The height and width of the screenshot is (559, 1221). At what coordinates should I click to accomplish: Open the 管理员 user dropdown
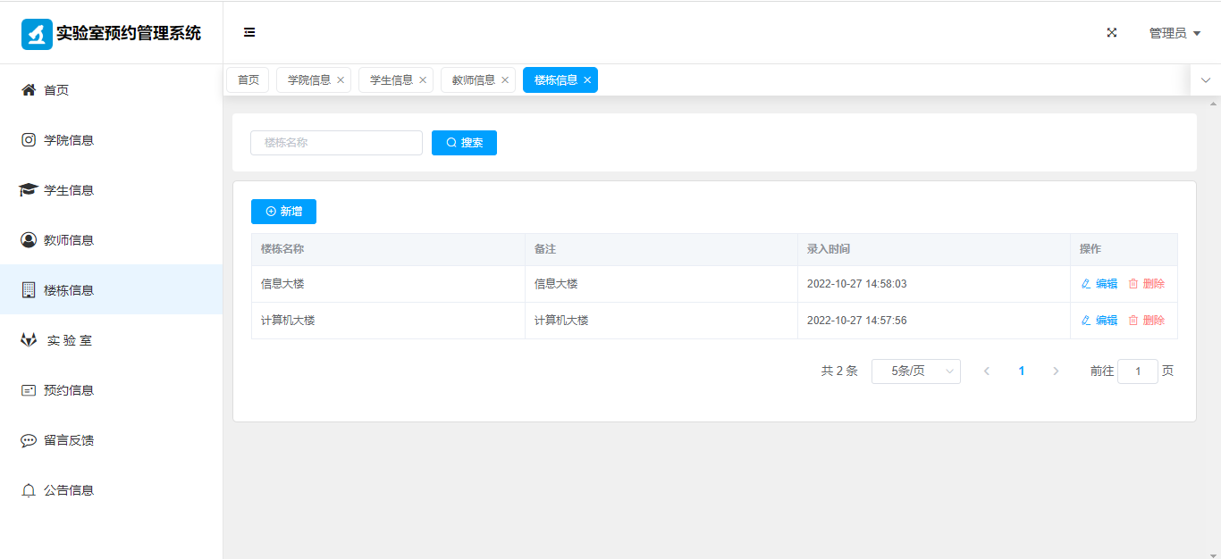pyautogui.click(x=1174, y=33)
